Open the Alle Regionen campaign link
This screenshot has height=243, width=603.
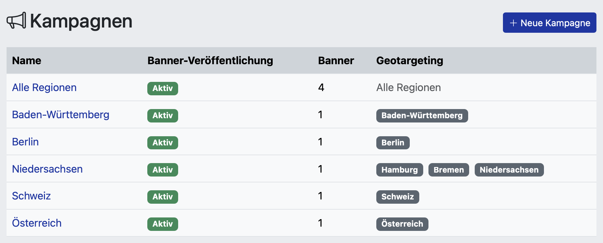[x=44, y=88]
